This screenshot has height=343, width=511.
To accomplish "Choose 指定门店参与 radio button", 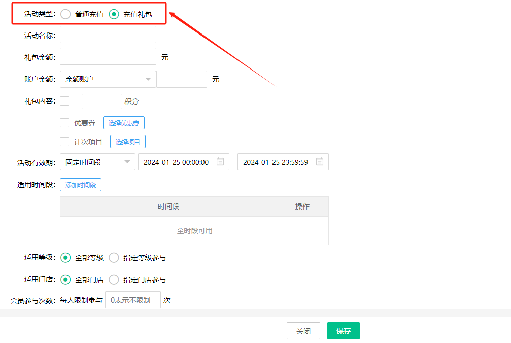I will (114, 279).
